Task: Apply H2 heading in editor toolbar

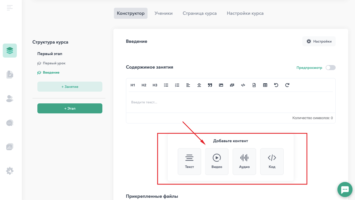Action: [144, 85]
